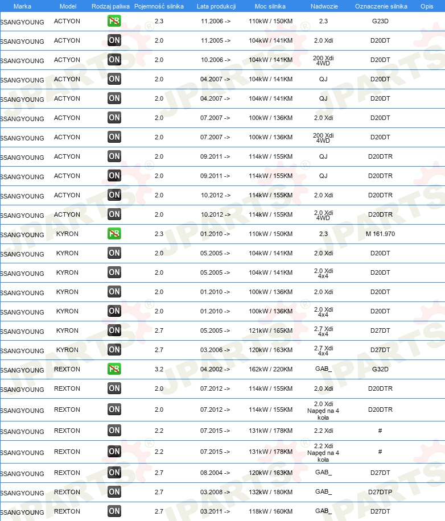445x521 pixels.
Task: Click the 121kW / 165KM power cell
Action: click(270, 330)
